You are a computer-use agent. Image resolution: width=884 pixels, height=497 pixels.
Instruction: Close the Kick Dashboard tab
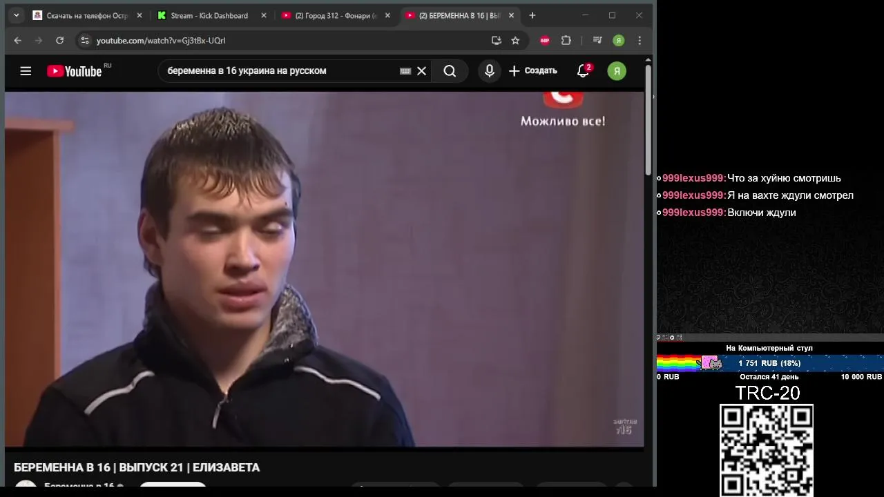tap(263, 15)
